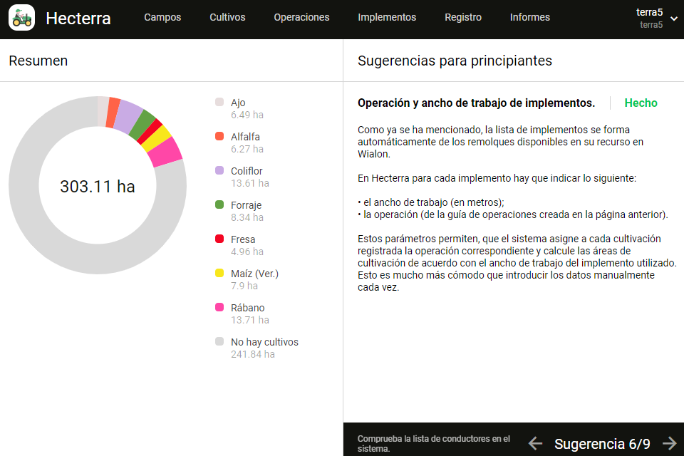Open the Cultivos menu
The height and width of the screenshot is (456, 684).
click(227, 17)
